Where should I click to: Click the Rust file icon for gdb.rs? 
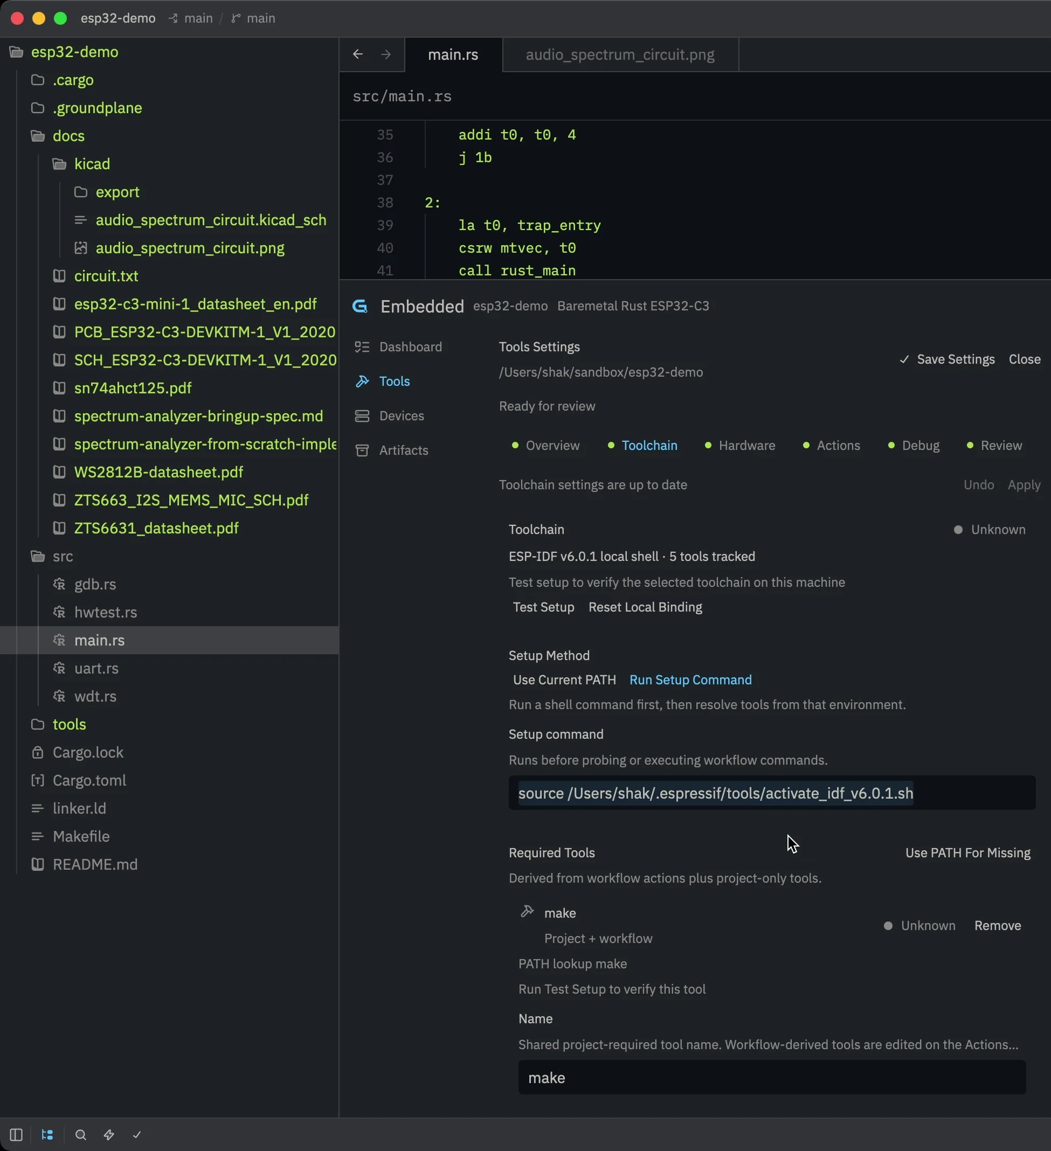pos(59,584)
